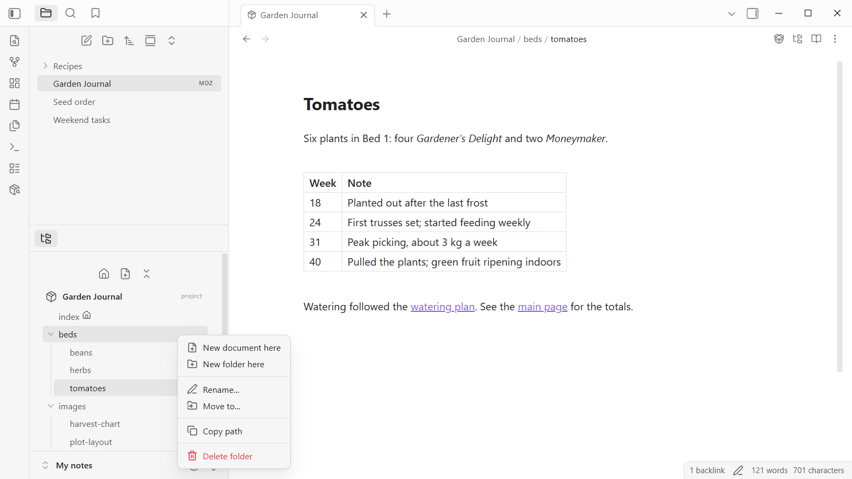Collapse the images folder
852x479 pixels.
click(x=51, y=406)
